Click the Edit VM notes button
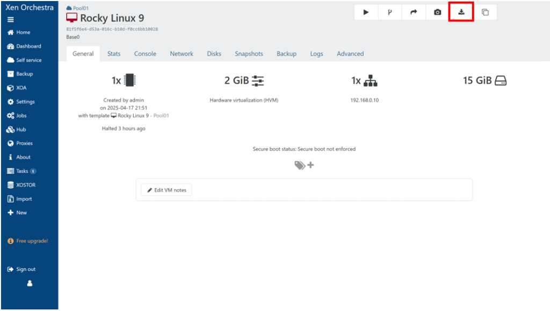Screen dimensions: 550x311 (x=167, y=190)
